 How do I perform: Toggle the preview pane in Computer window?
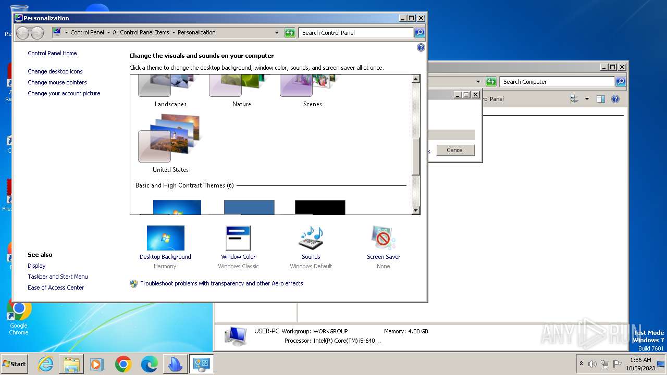(601, 99)
